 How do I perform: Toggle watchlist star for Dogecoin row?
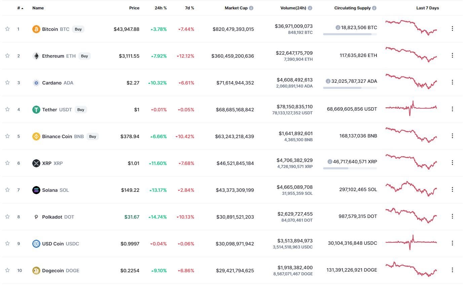(7, 270)
